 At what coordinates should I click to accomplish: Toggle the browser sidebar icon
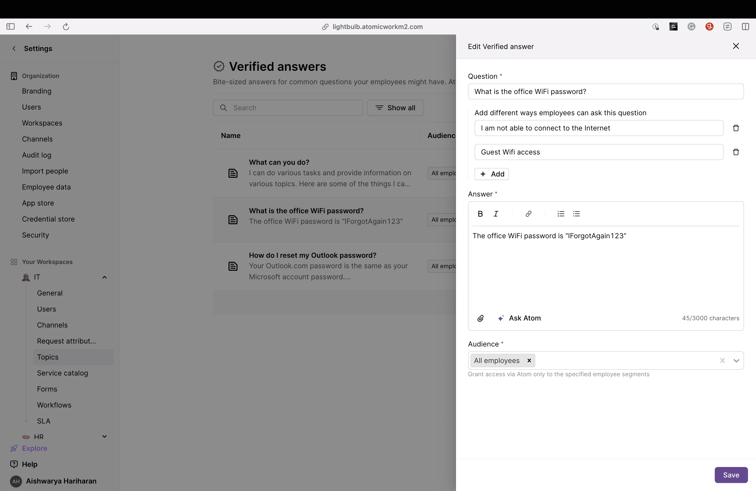(10, 27)
